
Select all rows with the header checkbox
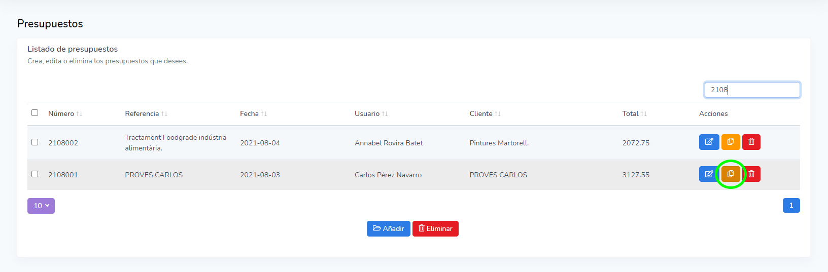(x=35, y=113)
